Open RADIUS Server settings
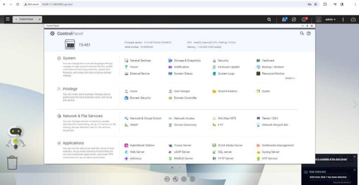The width and height of the screenshot is (359, 185). (181, 159)
